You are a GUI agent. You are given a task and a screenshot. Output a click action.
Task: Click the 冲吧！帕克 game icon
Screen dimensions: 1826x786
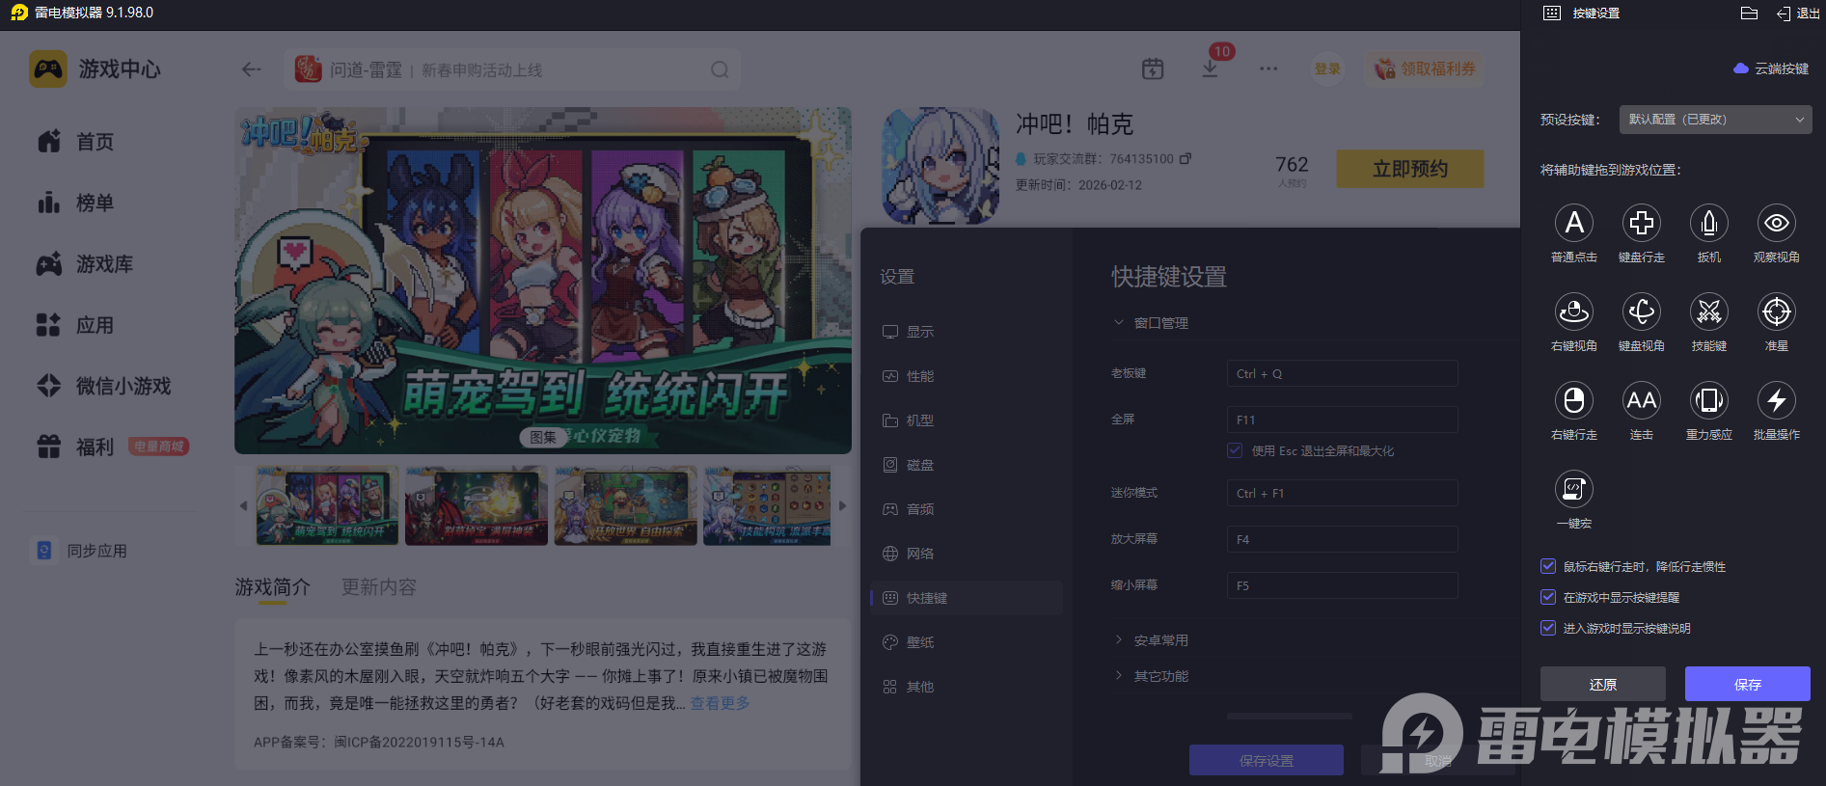(940, 165)
